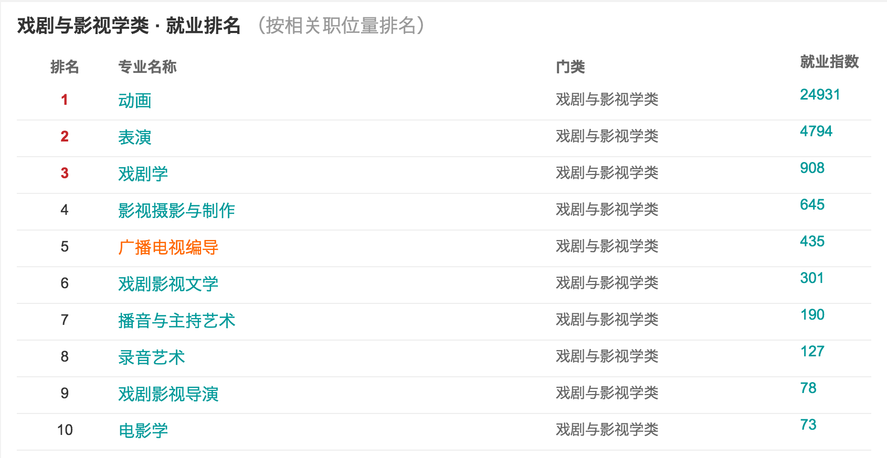Open the 戏剧学 major page
Viewport: 887px width, 458px height.
pos(143,174)
